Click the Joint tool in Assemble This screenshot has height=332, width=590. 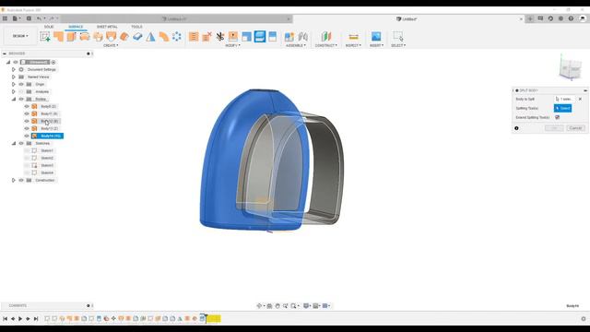303,37
